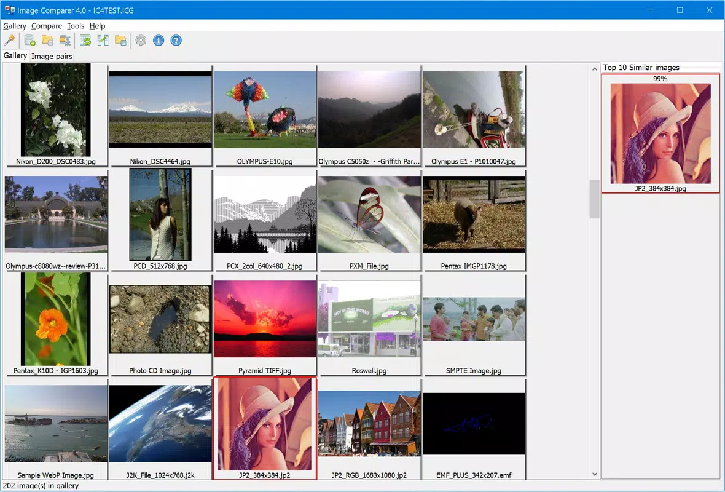The width and height of the screenshot is (725, 492).
Task: Maximize the Image Comparer window
Action: 680,10
